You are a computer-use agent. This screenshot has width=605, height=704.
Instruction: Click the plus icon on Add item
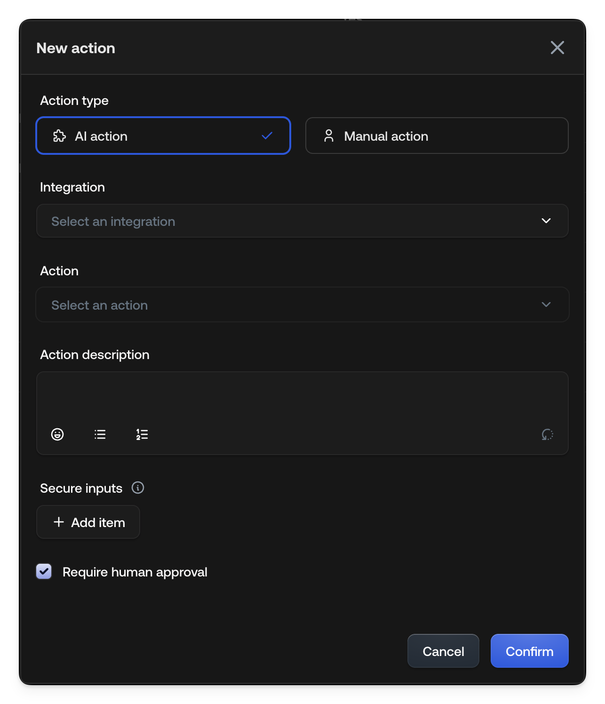pyautogui.click(x=58, y=522)
